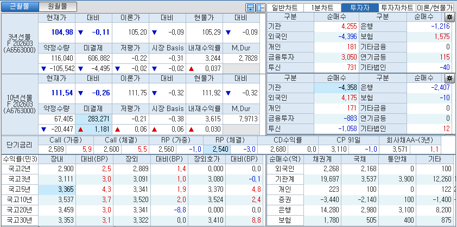Click the 10년선물 F 202603 contract label
Image resolution: width=457 pixels, height=227 pixels.
point(20,104)
